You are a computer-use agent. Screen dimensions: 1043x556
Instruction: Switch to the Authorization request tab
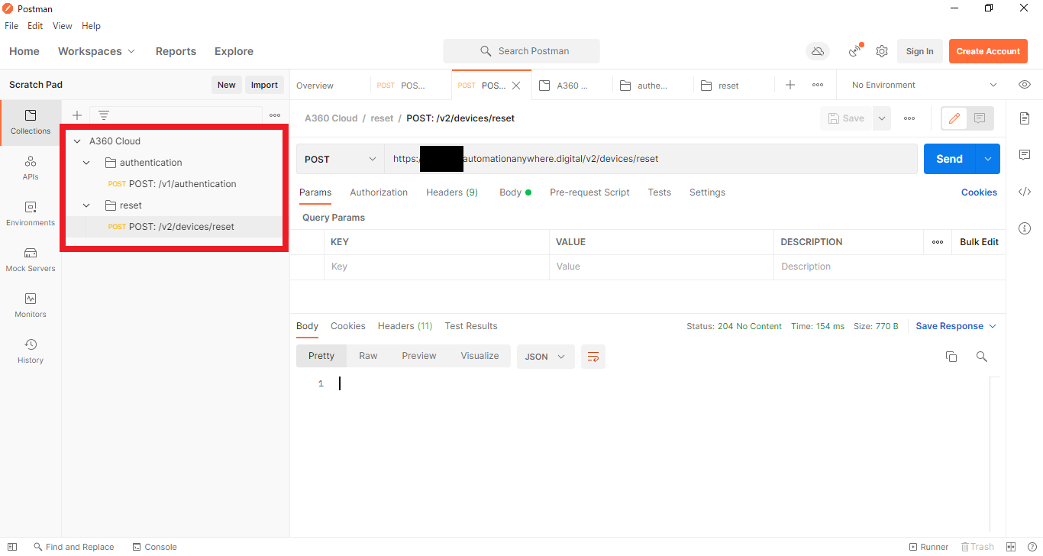click(x=379, y=192)
